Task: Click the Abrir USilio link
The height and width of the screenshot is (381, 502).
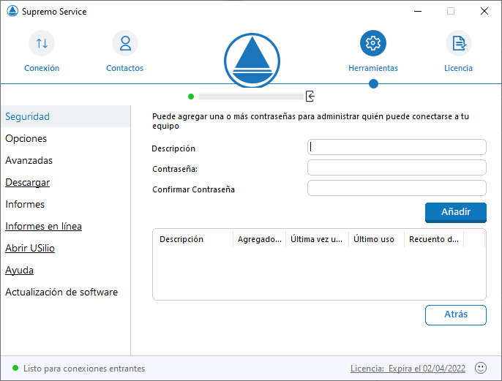Action: click(30, 248)
